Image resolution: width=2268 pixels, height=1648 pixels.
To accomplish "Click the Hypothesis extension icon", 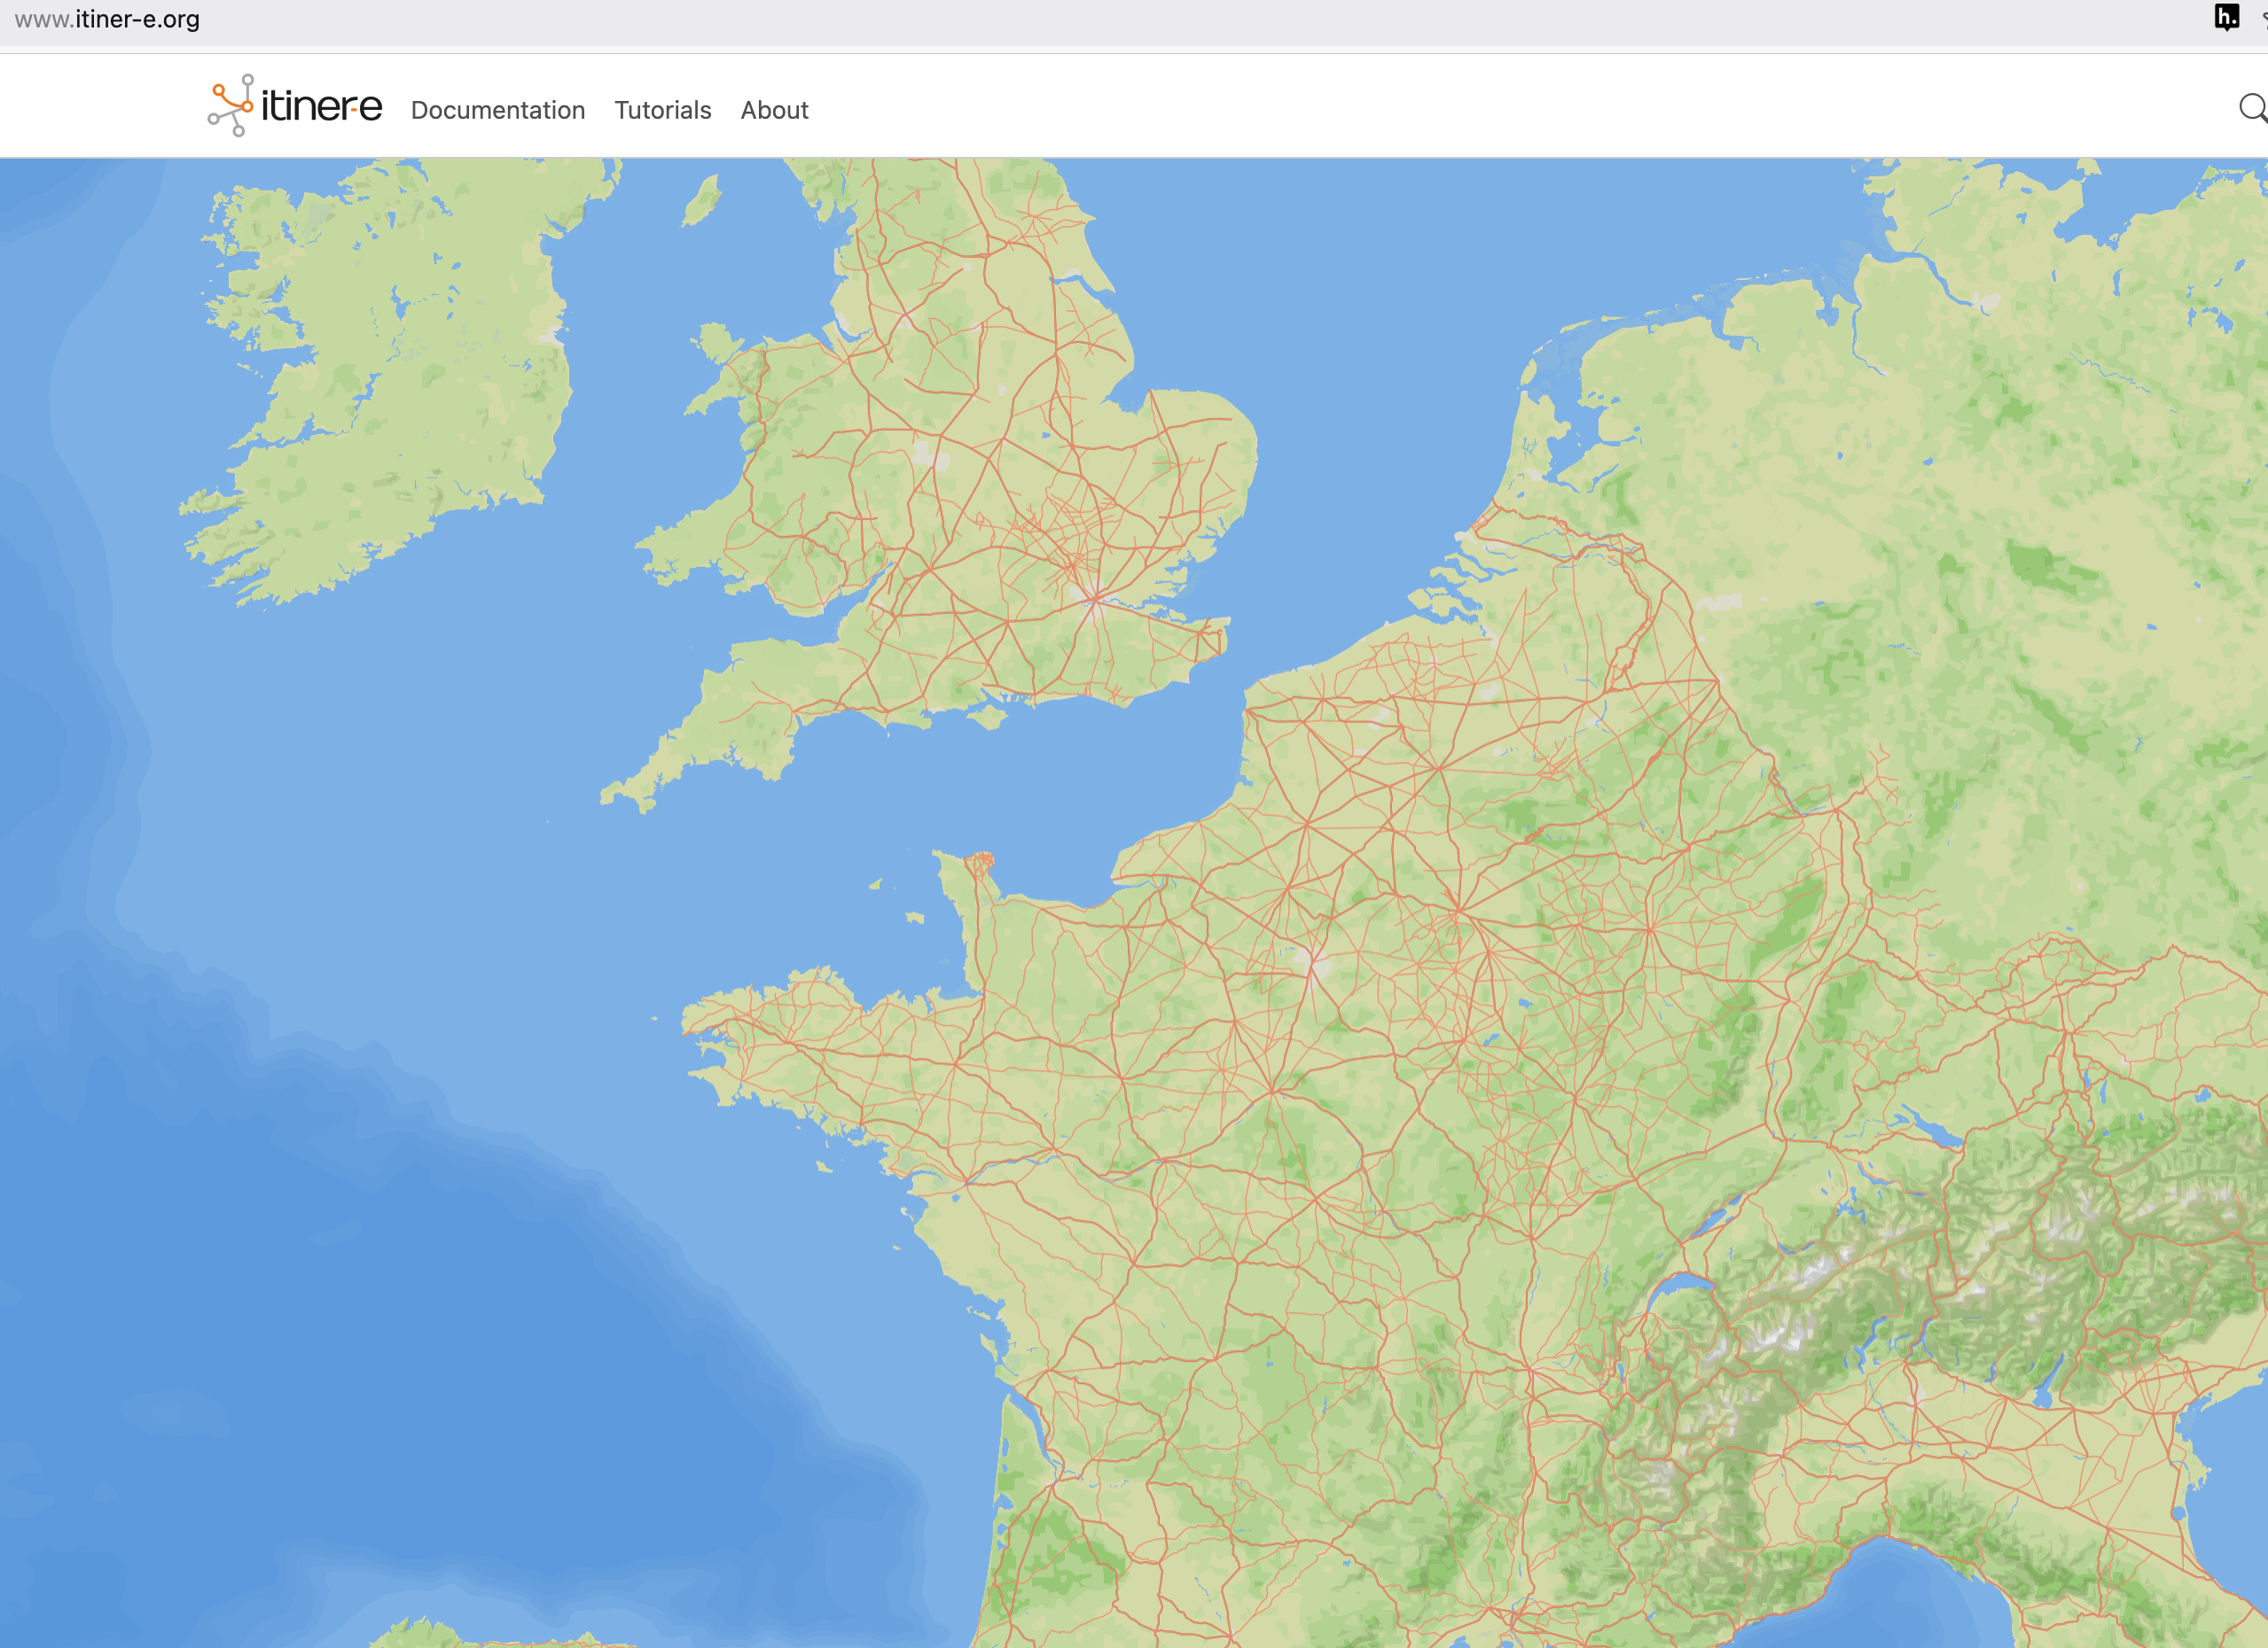I will pyautogui.click(x=2226, y=17).
